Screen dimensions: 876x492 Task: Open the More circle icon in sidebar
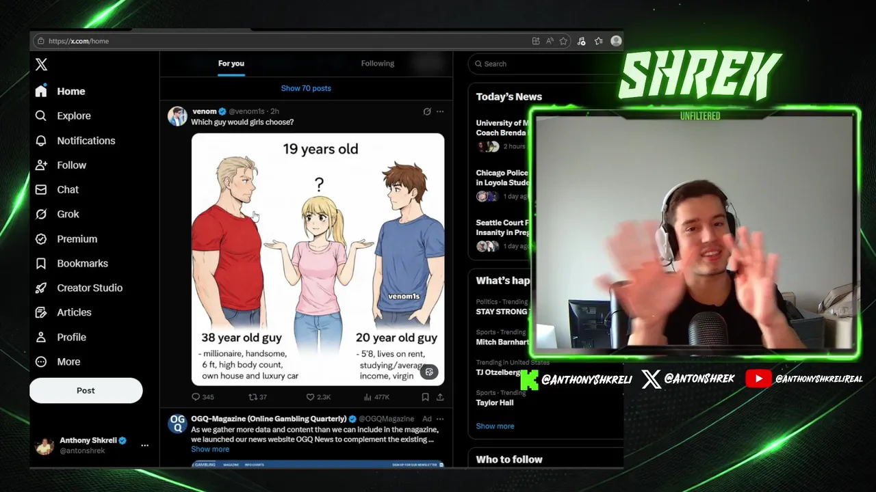coord(41,361)
